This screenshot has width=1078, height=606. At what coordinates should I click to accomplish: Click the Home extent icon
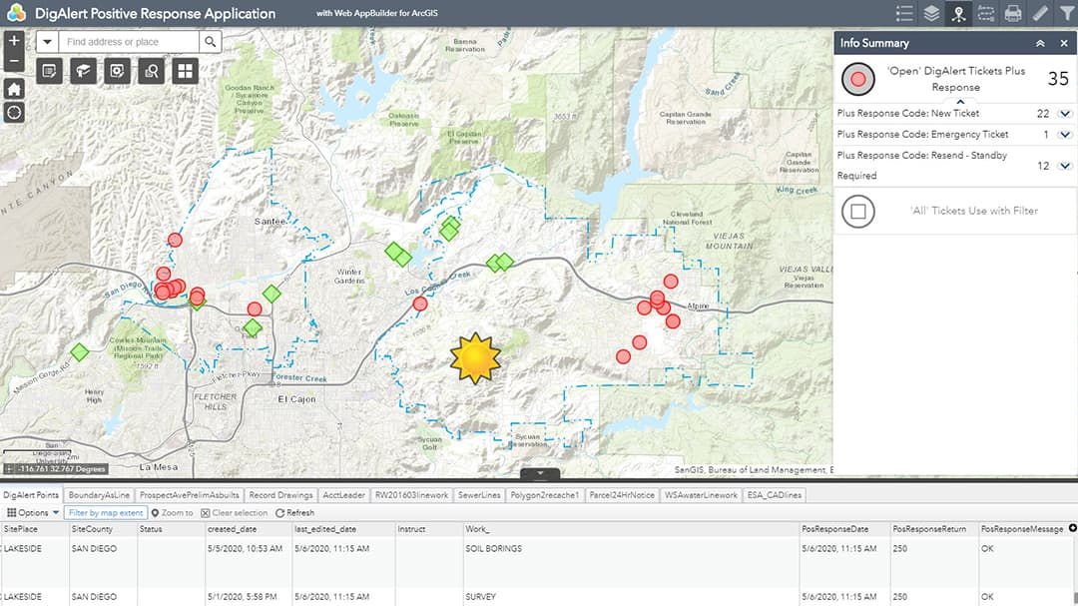coord(13,88)
